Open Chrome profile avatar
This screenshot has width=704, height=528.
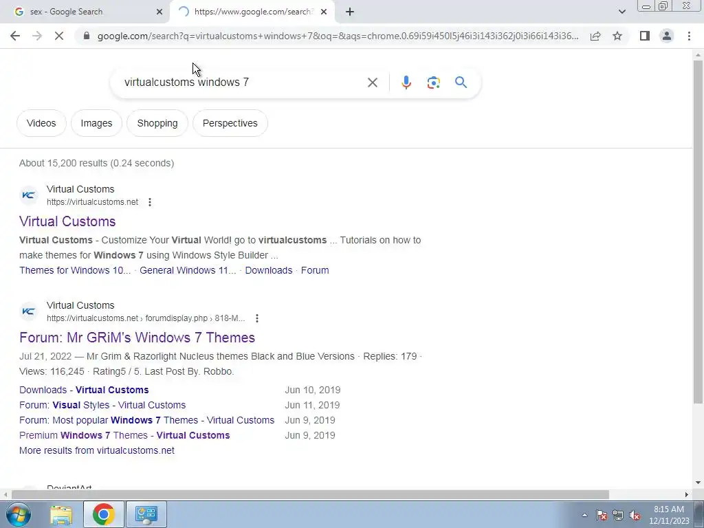[x=667, y=36]
